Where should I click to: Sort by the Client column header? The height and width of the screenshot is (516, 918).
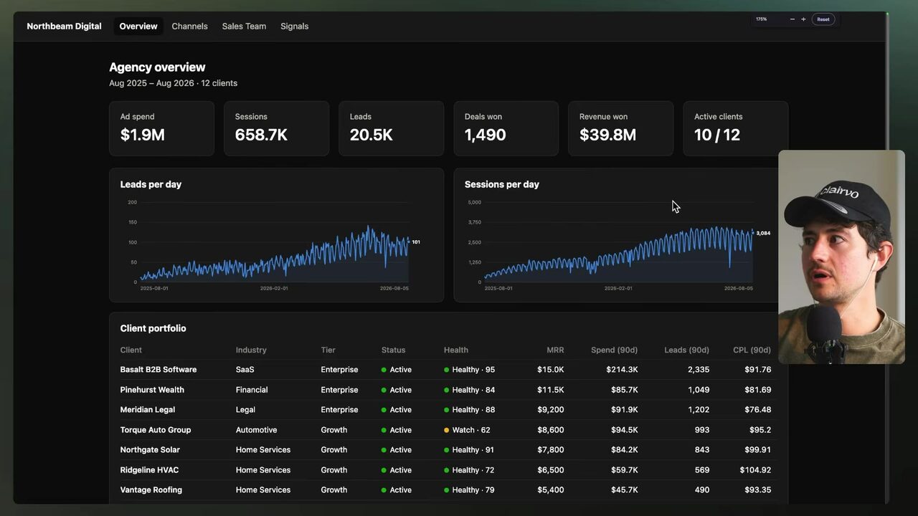[131, 350]
